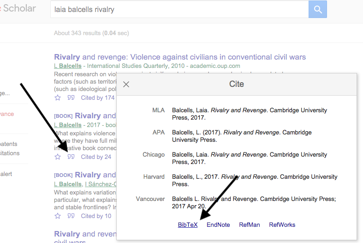Select the MLA citation text
363x243 pixels.
click(x=250, y=114)
